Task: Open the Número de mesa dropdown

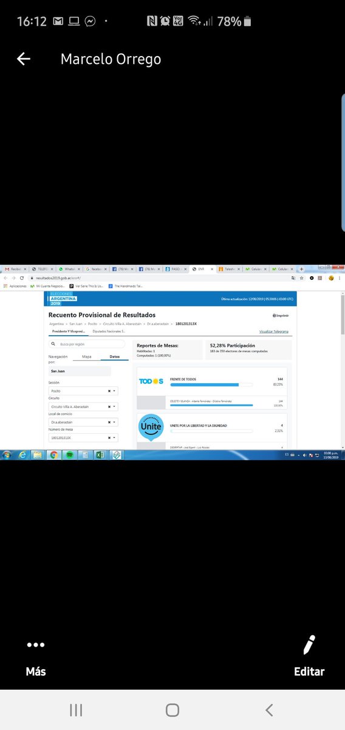Action: pos(83,437)
